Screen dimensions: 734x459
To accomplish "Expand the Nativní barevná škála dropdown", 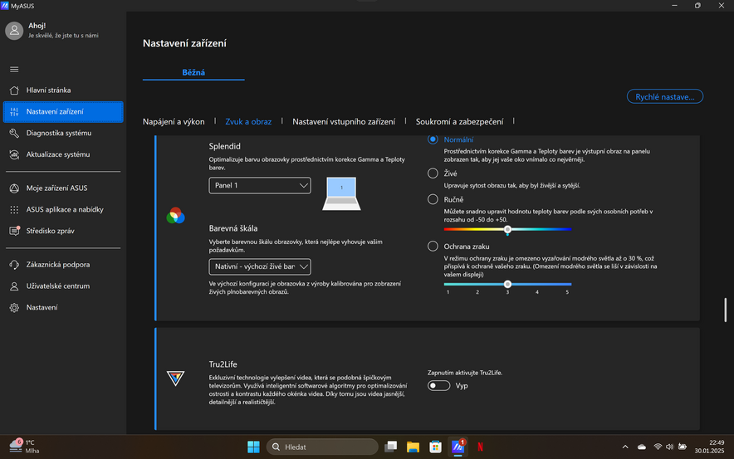I will coord(260,266).
